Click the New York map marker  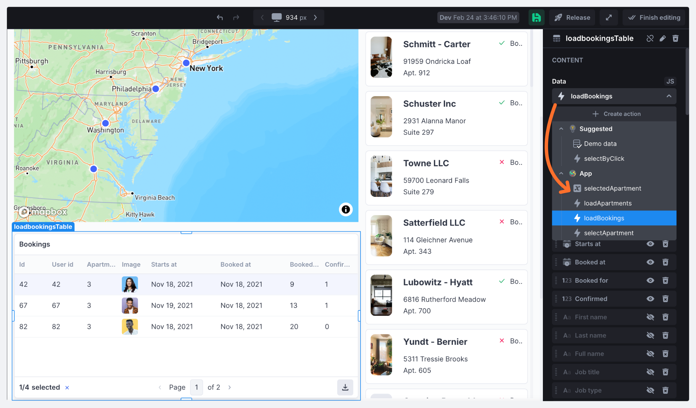[186, 63]
